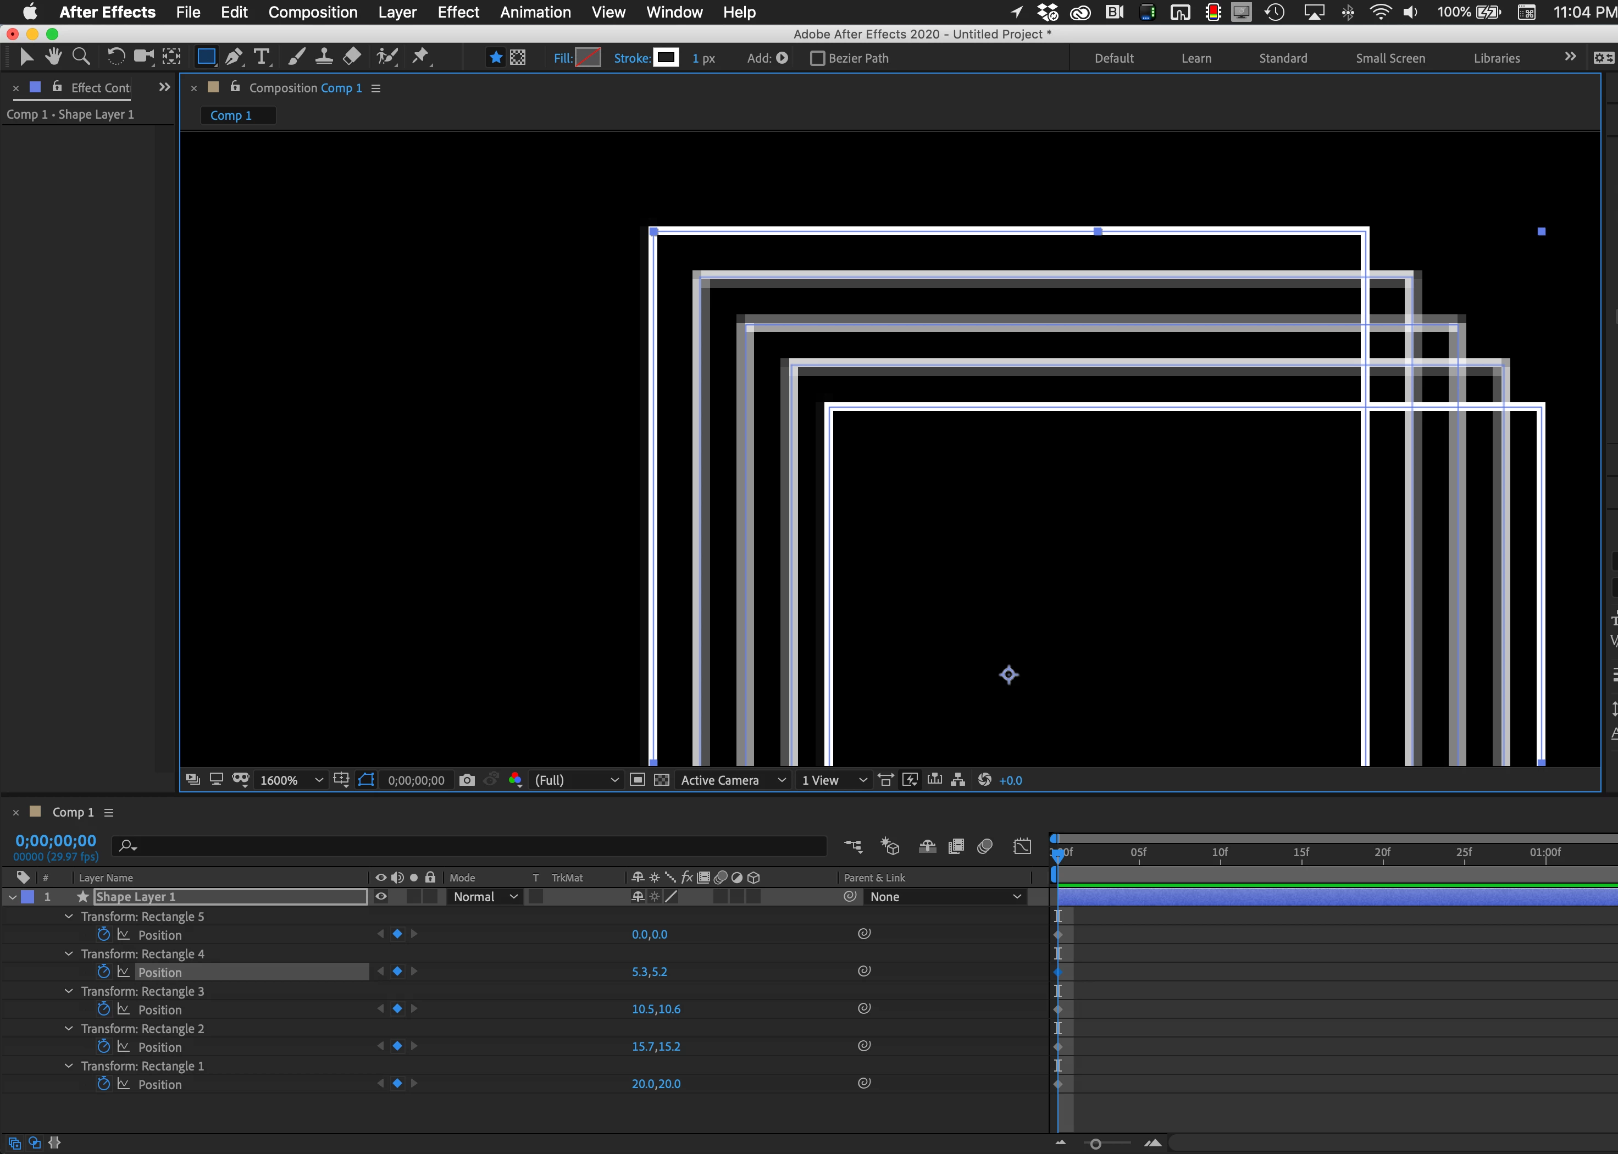
Task: Select the Zoom magnifier tool
Action: [x=81, y=57]
